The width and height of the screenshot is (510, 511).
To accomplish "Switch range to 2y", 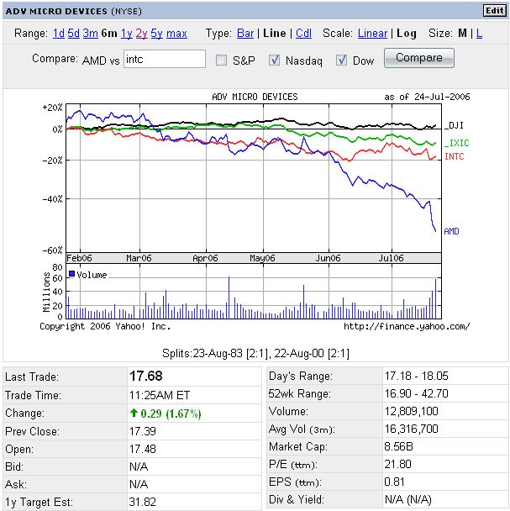I will tap(142, 34).
